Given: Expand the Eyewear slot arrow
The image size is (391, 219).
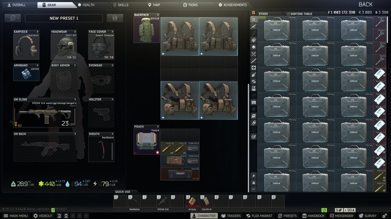Looking at the screenshot, I should (x=112, y=65).
